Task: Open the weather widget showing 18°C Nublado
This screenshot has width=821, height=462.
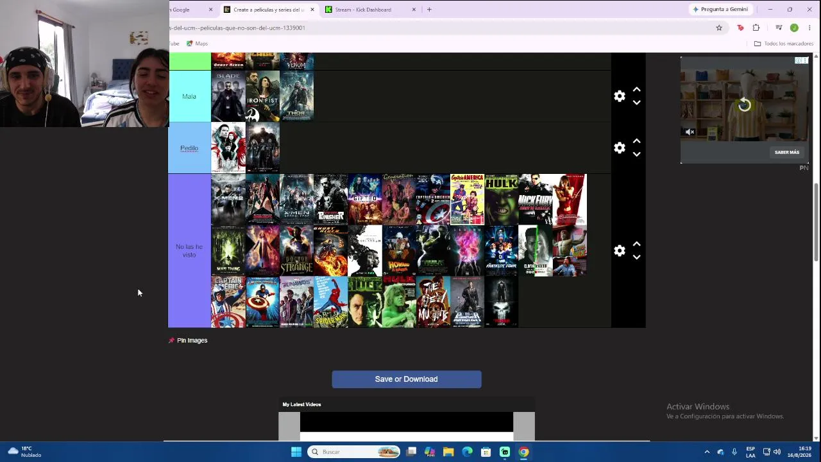Action: tap(24, 452)
